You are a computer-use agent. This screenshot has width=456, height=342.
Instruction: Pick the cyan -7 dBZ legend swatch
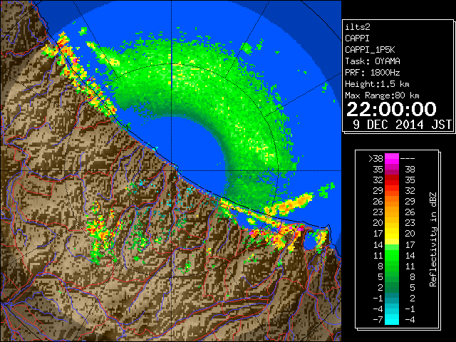pos(392,319)
